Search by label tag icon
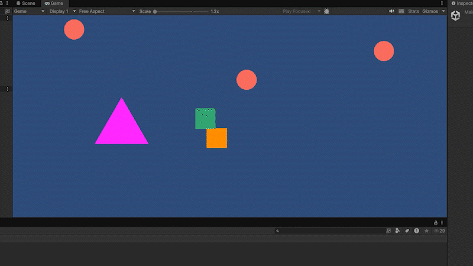The height and width of the screenshot is (266, 473). (x=407, y=231)
